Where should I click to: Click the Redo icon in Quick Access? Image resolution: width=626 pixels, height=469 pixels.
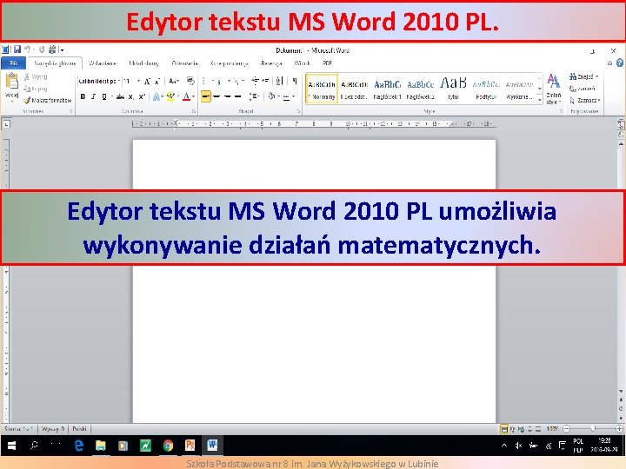tap(42, 50)
